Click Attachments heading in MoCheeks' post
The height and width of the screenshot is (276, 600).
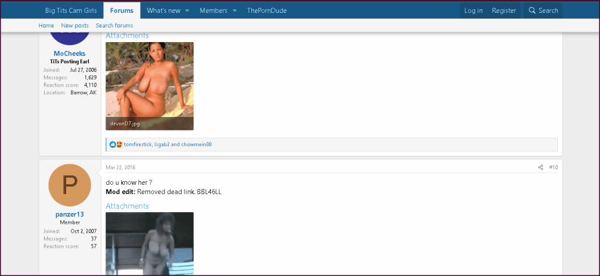(x=127, y=36)
